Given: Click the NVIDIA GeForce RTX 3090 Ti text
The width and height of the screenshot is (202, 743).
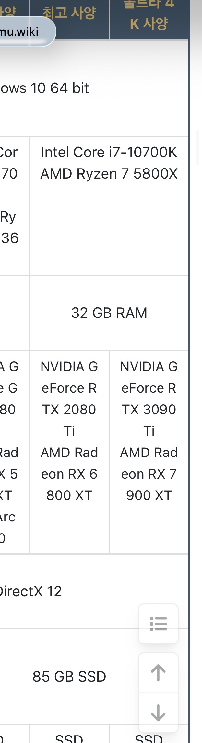Looking at the screenshot, I should pyautogui.click(x=149, y=399).
